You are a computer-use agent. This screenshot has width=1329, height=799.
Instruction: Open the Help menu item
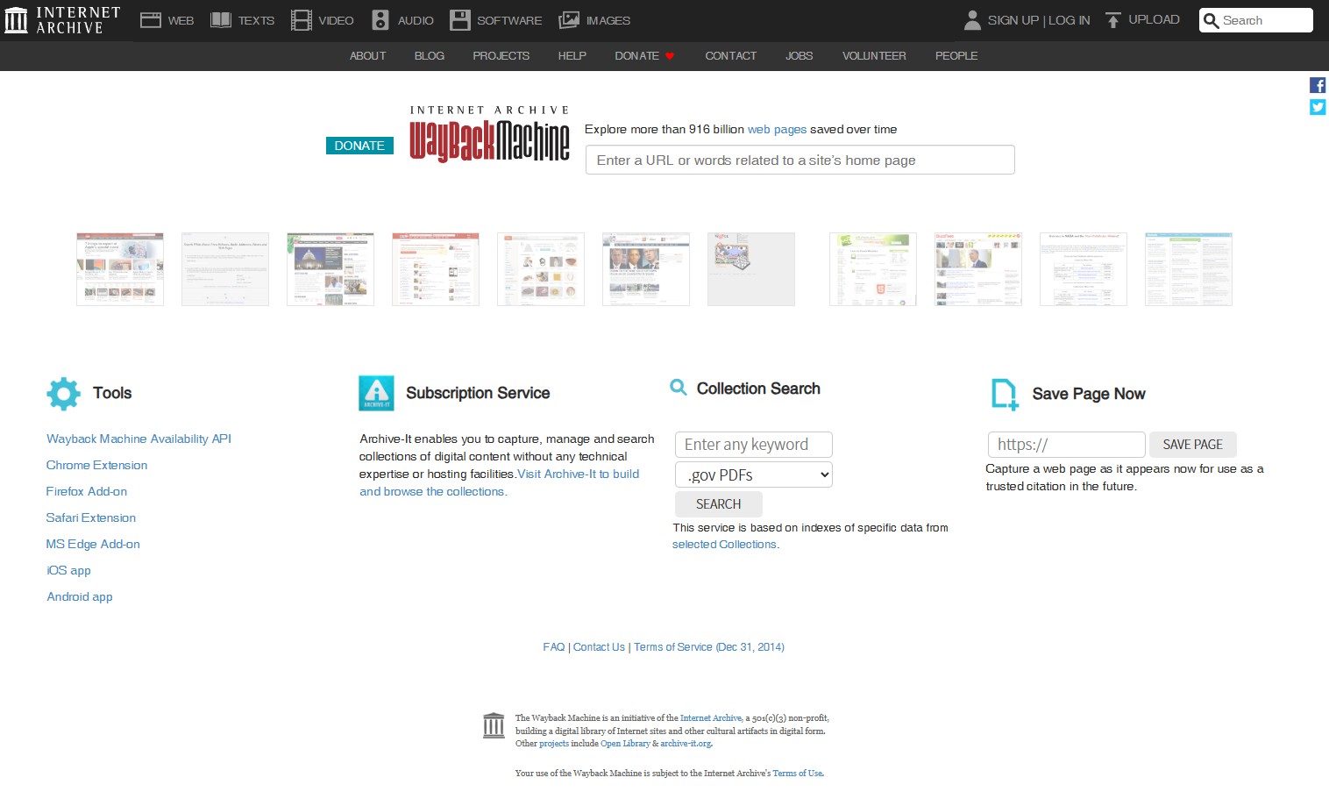point(572,56)
